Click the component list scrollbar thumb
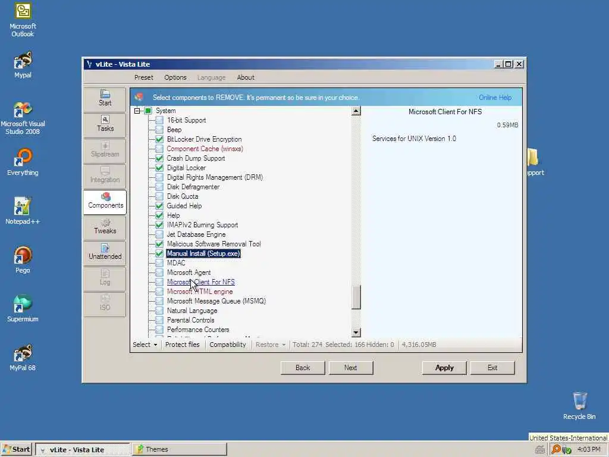 pyautogui.click(x=356, y=298)
